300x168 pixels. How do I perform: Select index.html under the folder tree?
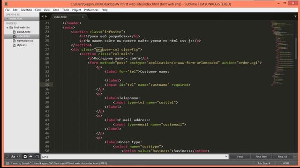[23, 36]
